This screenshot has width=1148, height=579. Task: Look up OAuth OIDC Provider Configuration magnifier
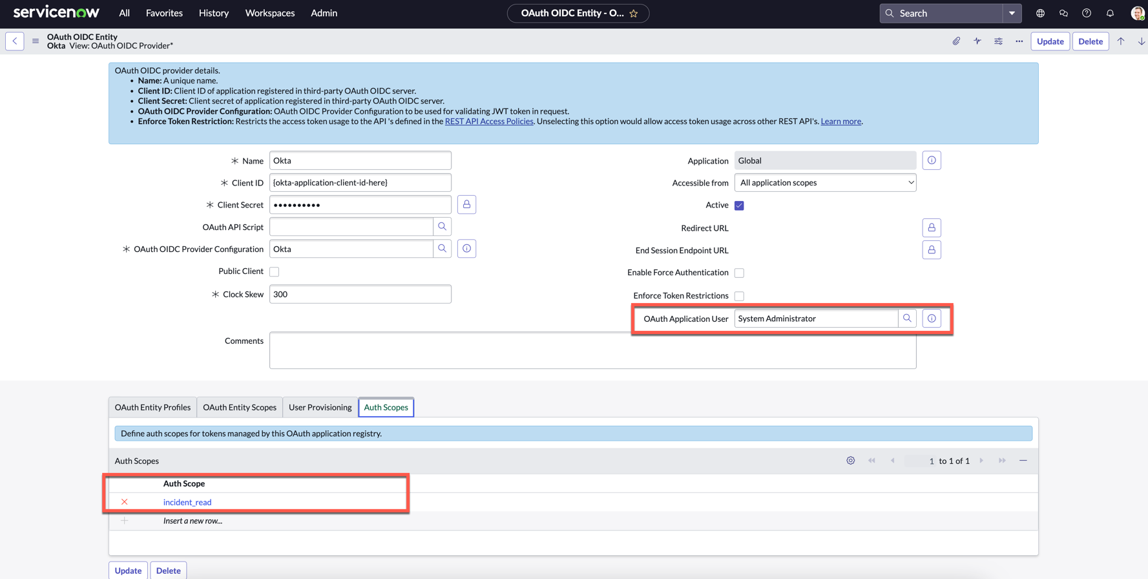[442, 249]
